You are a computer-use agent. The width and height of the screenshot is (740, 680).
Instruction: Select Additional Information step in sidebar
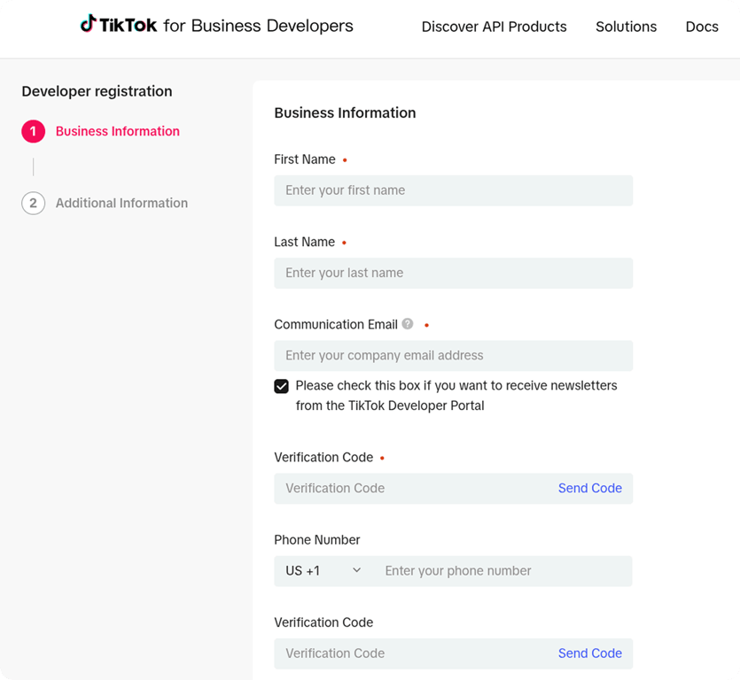tap(121, 204)
